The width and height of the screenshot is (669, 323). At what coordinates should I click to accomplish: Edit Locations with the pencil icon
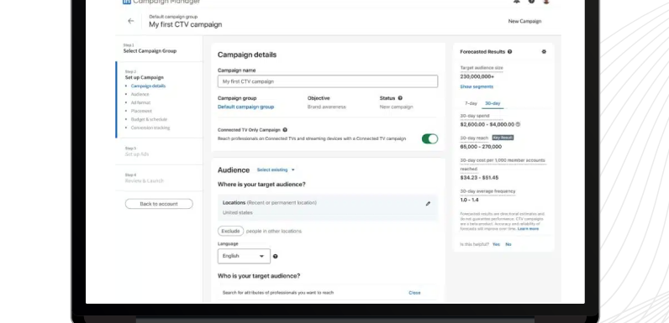tap(428, 204)
